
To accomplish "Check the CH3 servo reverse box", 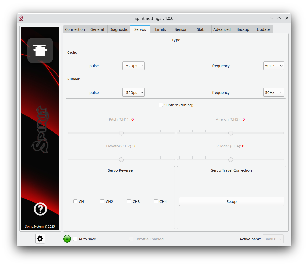I will (129, 201).
